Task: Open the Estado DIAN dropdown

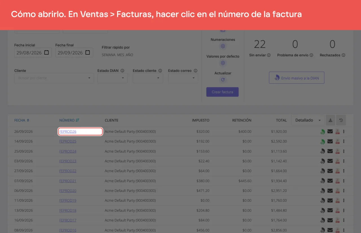Action: click(113, 78)
